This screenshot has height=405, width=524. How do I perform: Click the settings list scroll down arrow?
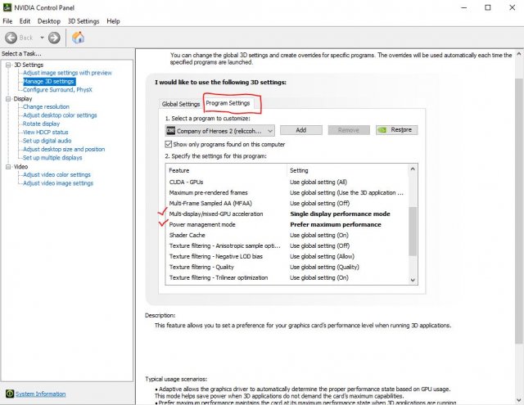[412, 279]
